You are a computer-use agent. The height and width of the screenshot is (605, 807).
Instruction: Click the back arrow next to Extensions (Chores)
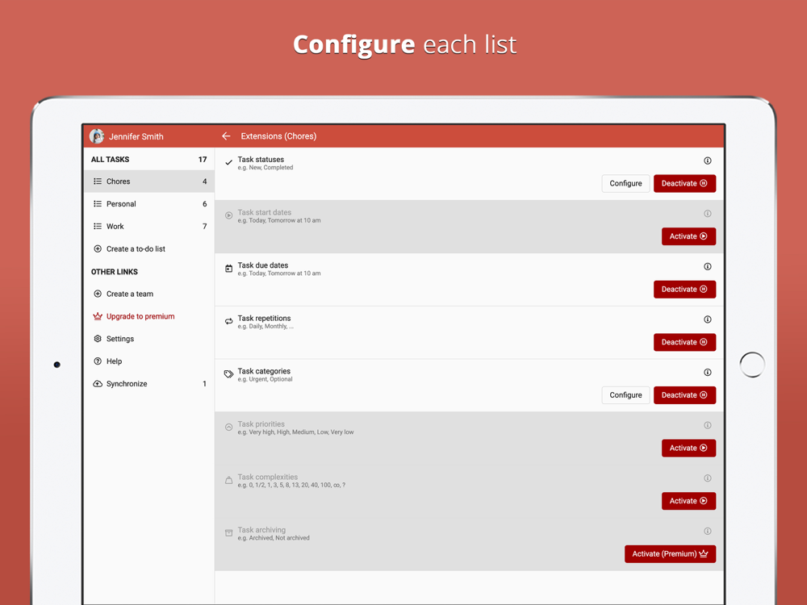coord(226,136)
